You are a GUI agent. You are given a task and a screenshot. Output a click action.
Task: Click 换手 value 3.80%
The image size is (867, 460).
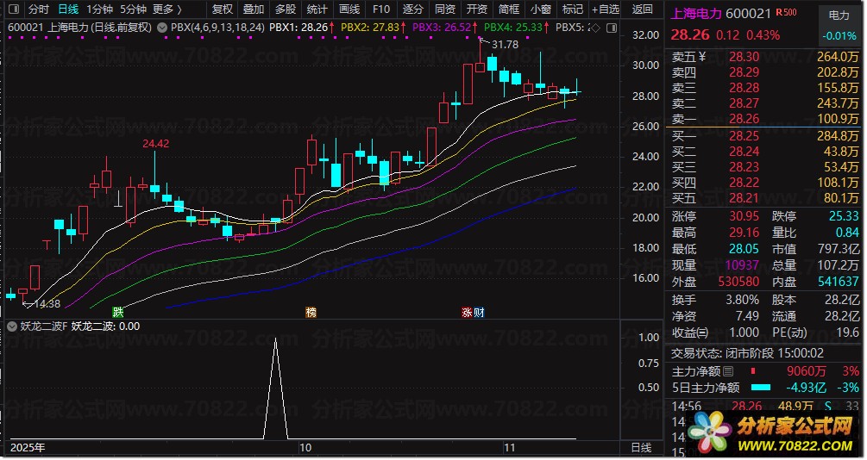click(742, 300)
